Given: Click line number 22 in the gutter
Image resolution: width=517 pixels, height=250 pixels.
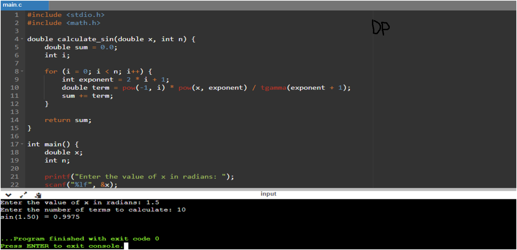Looking at the screenshot, I should pos(15,184).
